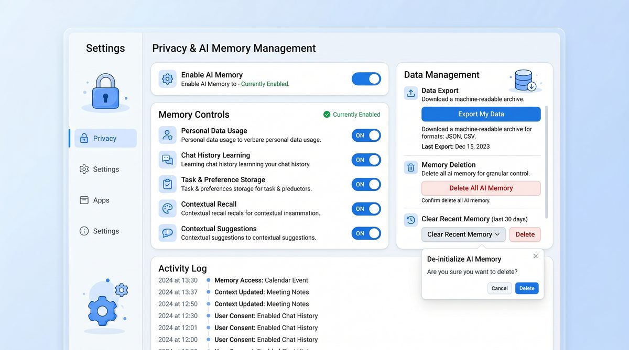
Task: Click the red Delete button beside dropdown
Action: pyautogui.click(x=525, y=234)
